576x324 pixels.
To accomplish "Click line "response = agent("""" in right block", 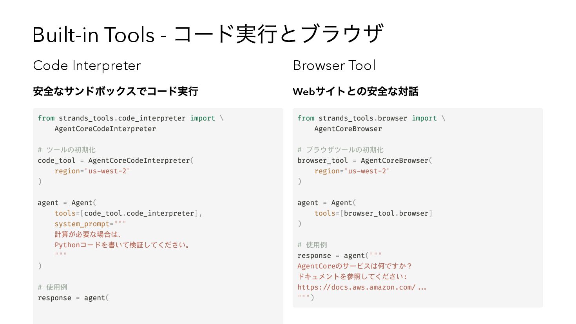I will pyautogui.click(x=340, y=256).
